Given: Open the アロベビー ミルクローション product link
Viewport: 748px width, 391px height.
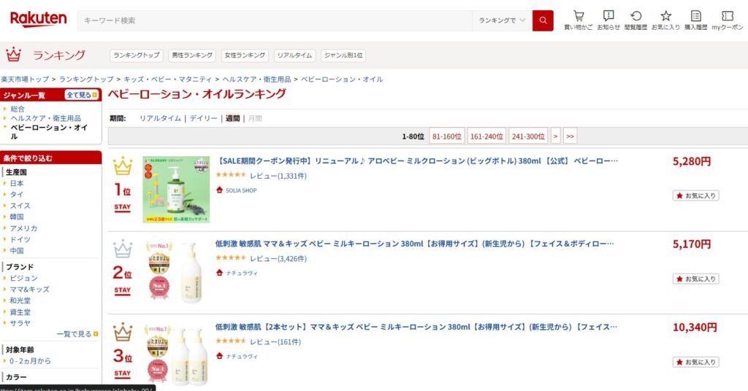Looking at the screenshot, I should (x=416, y=161).
